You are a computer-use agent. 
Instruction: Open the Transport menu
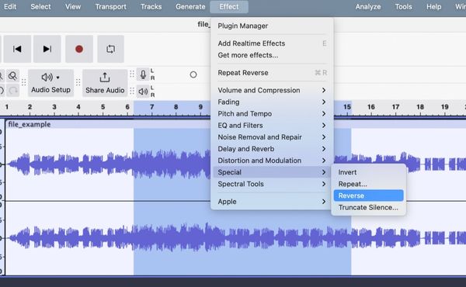click(x=110, y=6)
